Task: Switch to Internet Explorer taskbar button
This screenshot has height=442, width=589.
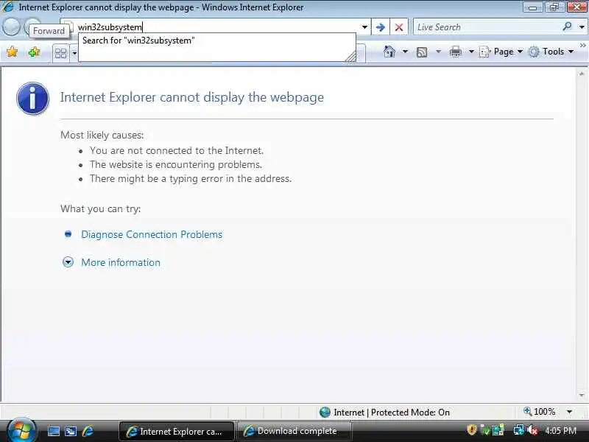Action: coord(177,431)
